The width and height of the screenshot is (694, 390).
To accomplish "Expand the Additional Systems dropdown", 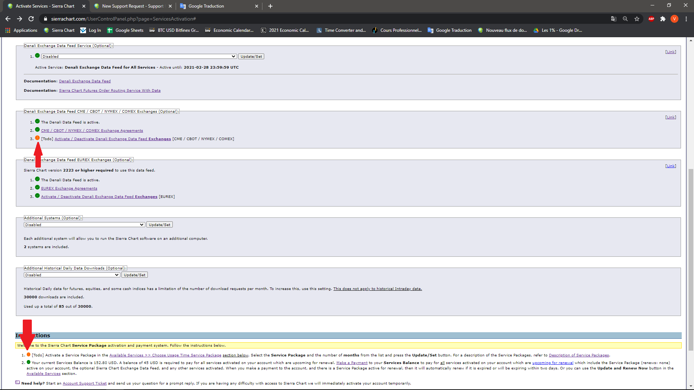I will point(84,225).
